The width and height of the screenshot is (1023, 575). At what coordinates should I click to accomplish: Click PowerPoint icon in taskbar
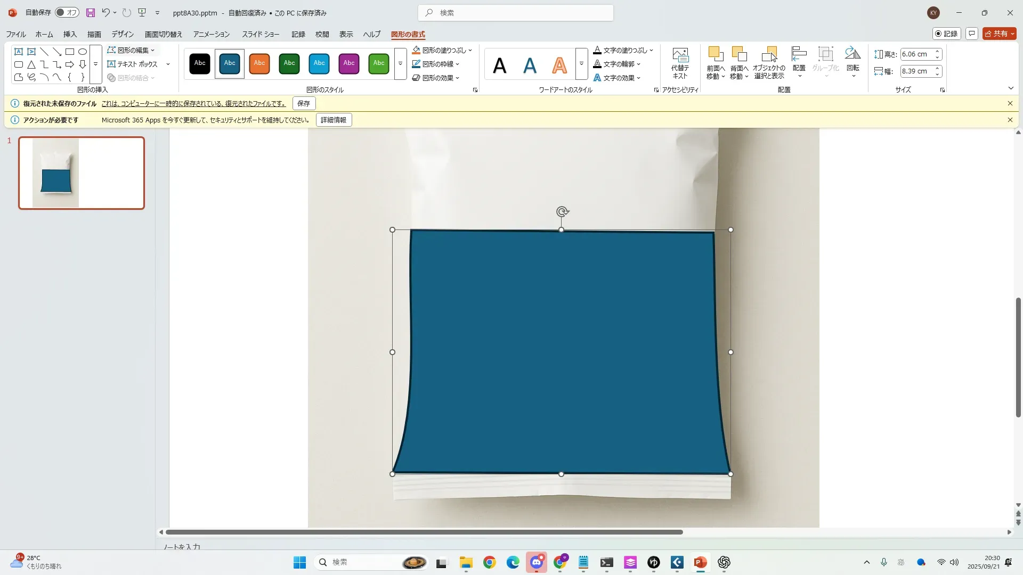pyautogui.click(x=700, y=562)
